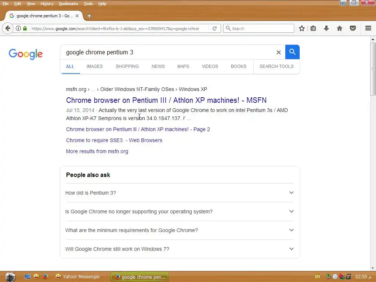Show bookmarks list icon in toolbar
Image resolution: width=376 pixels, height=282 pixels.
pyautogui.click(x=313, y=28)
